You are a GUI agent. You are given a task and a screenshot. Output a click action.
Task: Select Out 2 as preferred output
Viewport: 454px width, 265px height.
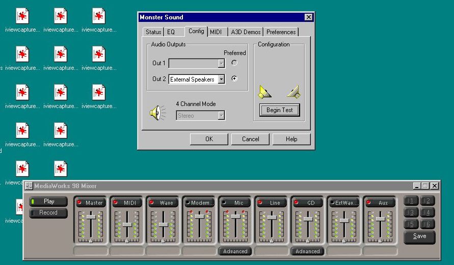pyautogui.click(x=234, y=78)
